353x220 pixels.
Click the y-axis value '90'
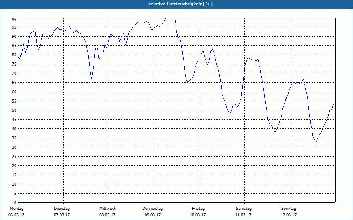[14, 37]
